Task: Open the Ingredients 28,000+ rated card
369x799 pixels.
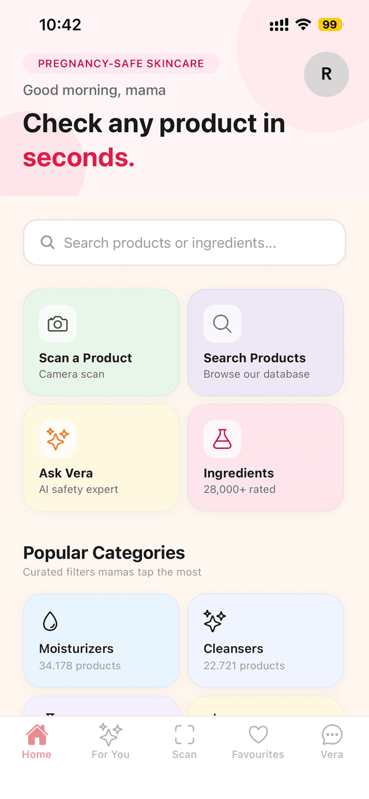Action: 265,457
